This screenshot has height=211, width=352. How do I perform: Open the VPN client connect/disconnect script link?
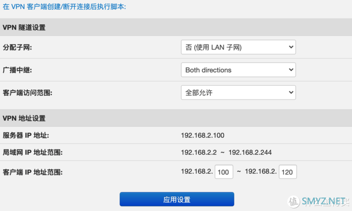click(x=64, y=7)
